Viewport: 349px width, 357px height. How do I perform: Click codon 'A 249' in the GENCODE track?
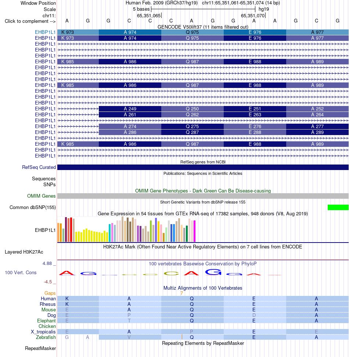click(x=130, y=109)
